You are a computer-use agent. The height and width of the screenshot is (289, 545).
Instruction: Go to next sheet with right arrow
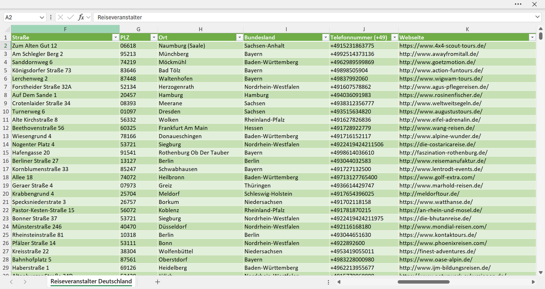pos(25,282)
